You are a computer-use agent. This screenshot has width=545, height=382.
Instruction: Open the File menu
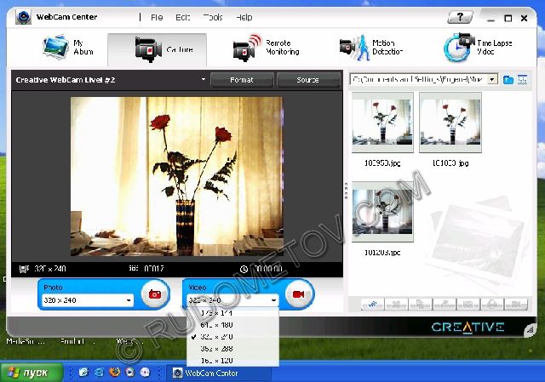[x=157, y=17]
